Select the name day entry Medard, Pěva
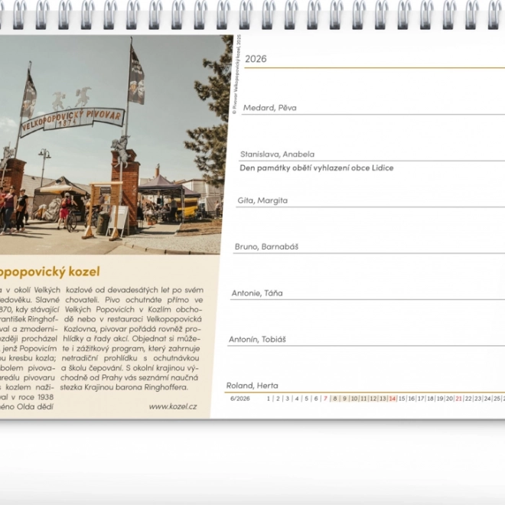Viewport: 505px width, 505px height. (x=269, y=108)
